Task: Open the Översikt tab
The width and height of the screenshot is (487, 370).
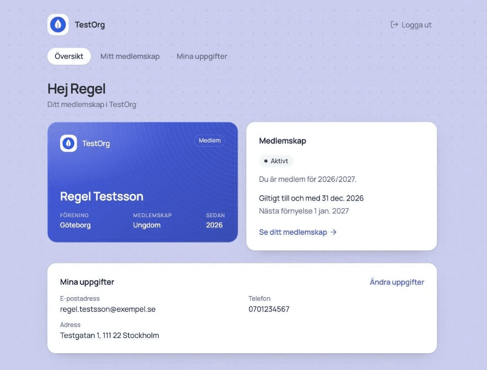Action: [x=69, y=56]
